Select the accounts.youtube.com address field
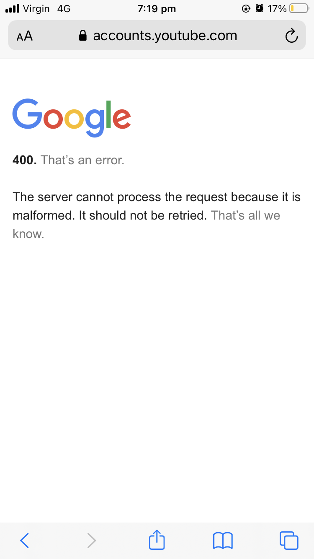 [157, 35]
